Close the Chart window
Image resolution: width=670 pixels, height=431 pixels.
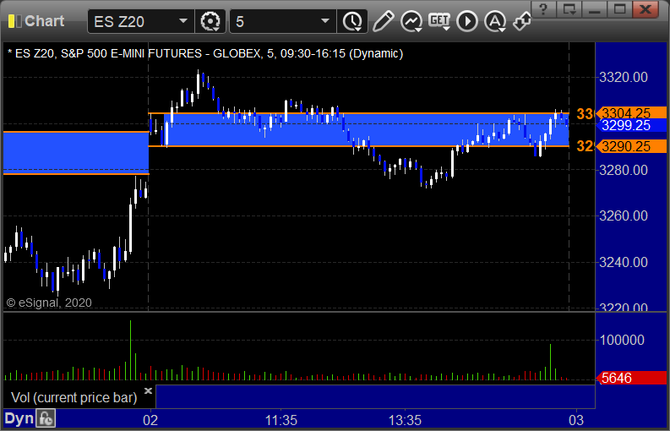tap(645, 9)
